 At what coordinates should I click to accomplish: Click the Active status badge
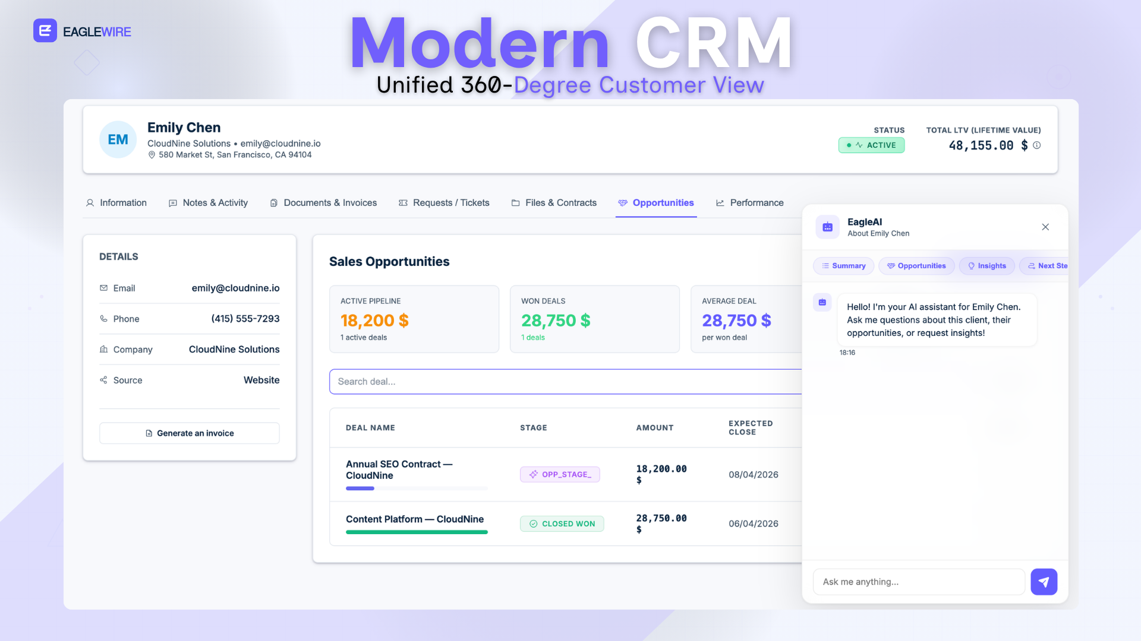(871, 145)
